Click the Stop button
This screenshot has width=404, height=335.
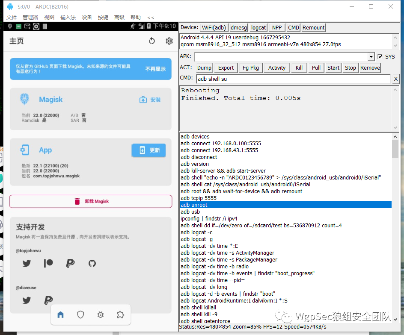[351, 68]
